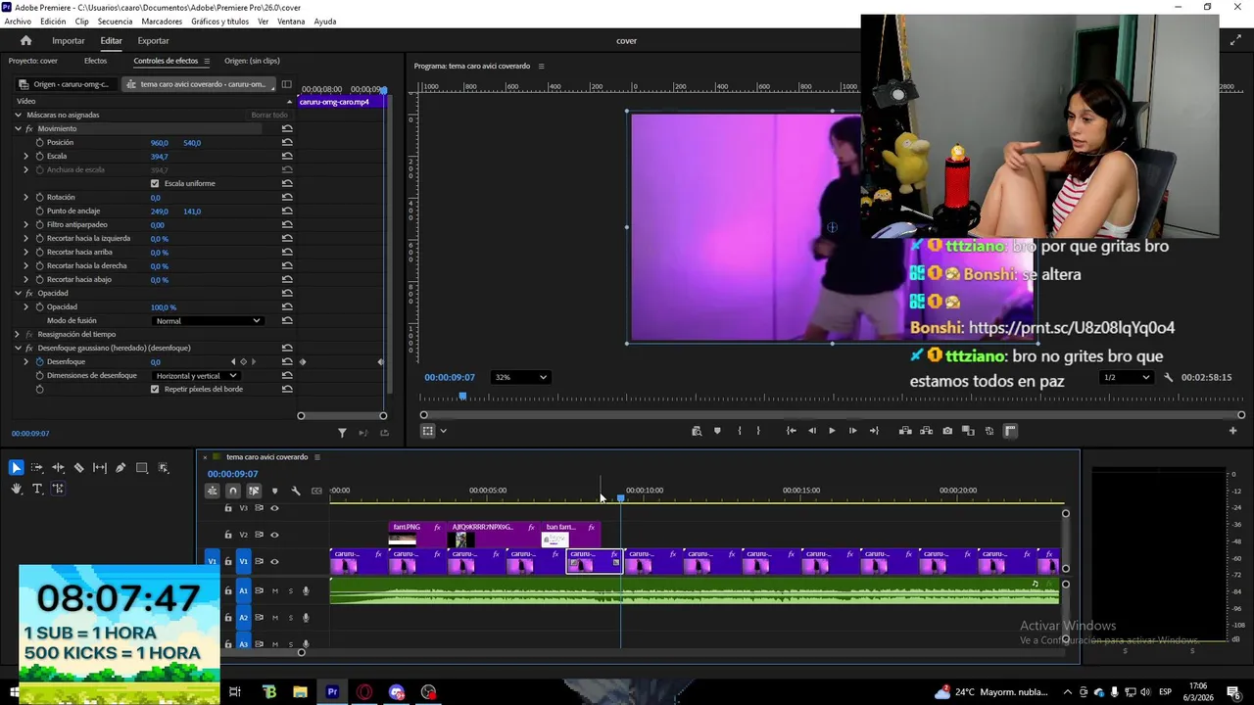Open the Secuencia menu
Image resolution: width=1254 pixels, height=705 pixels.
(115, 22)
